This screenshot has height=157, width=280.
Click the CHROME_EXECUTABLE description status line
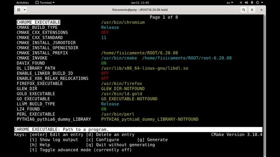click(x=138, y=130)
